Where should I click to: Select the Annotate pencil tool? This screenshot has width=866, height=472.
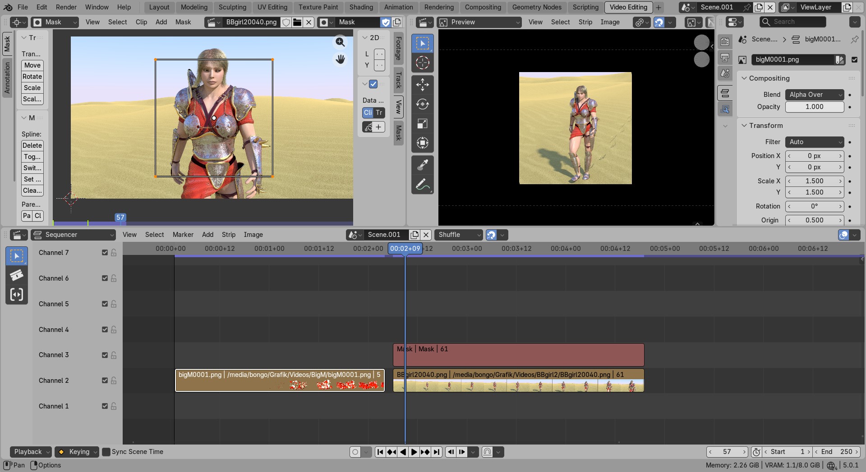pyautogui.click(x=422, y=185)
